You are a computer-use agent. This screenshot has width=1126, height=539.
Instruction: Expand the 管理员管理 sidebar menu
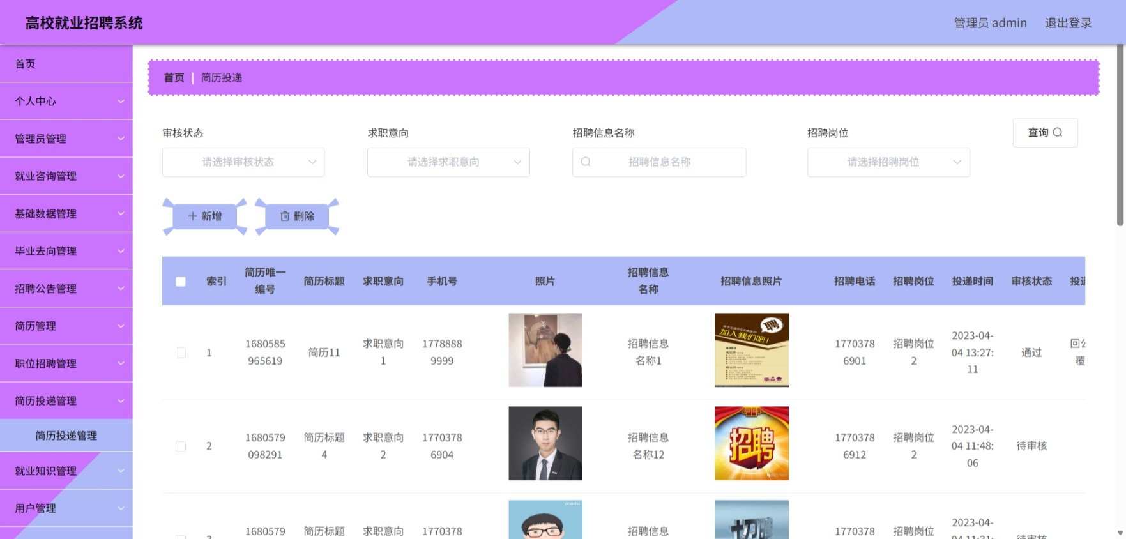(x=66, y=139)
